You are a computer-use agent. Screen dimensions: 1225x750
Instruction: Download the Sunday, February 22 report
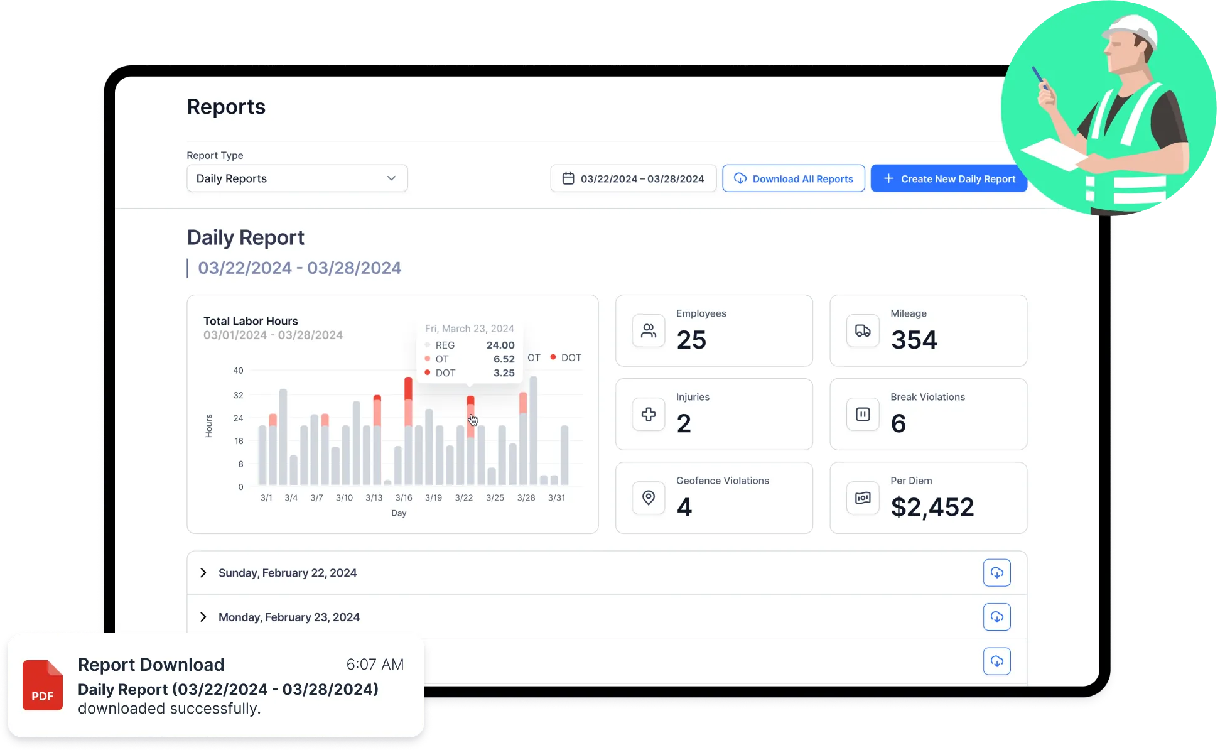click(996, 572)
